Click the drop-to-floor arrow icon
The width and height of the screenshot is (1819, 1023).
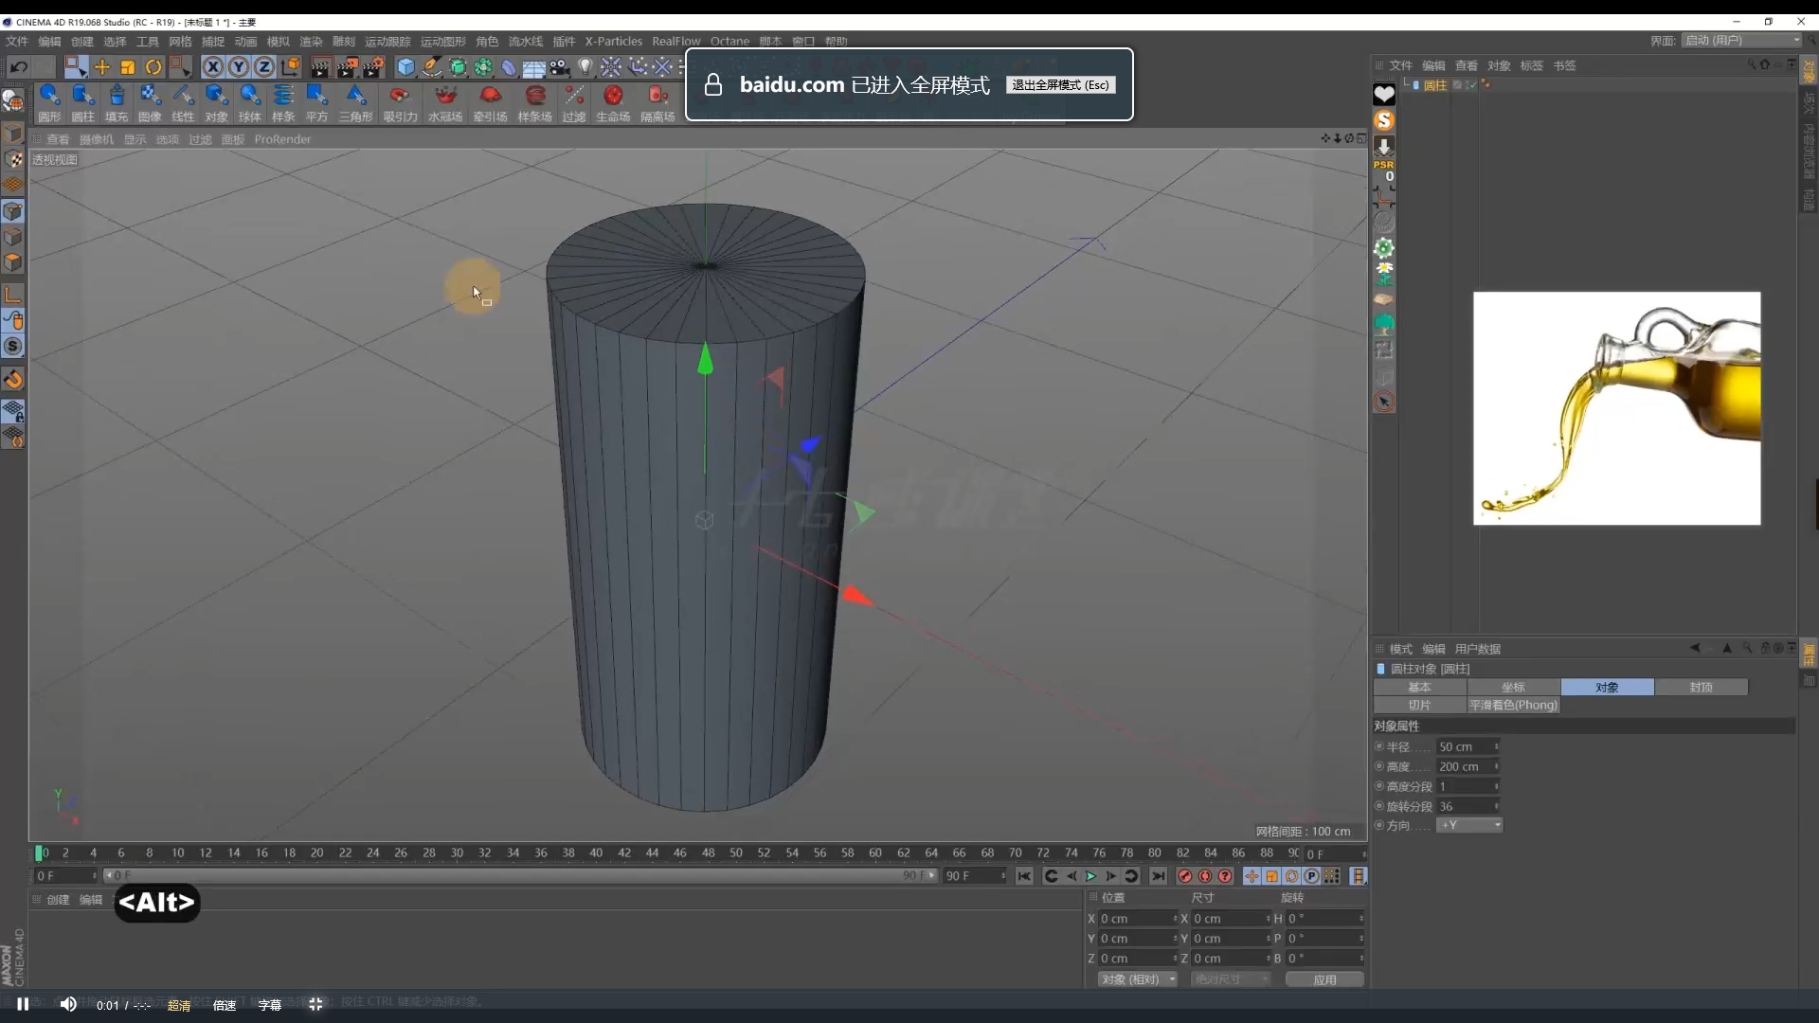tap(1384, 146)
